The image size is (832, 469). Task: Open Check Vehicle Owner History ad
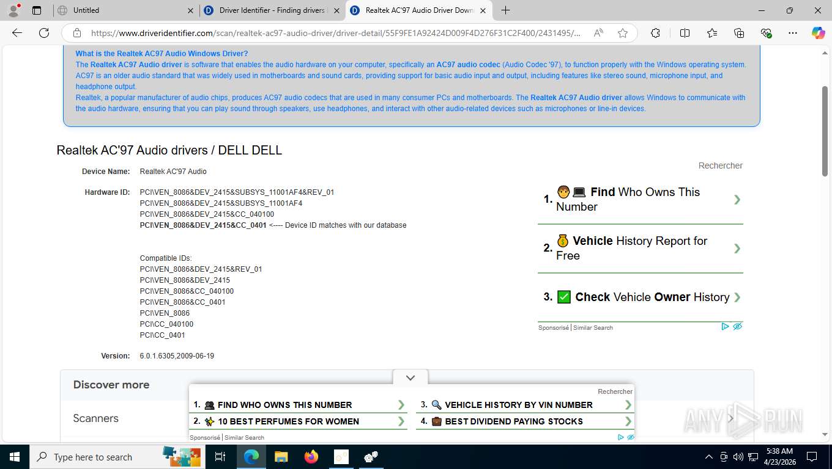[x=641, y=297]
